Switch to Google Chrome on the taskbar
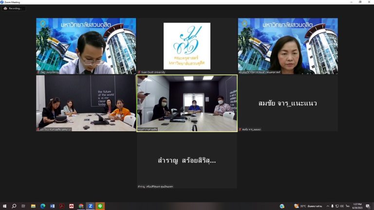374x210 pixels. pyautogui.click(x=81, y=206)
